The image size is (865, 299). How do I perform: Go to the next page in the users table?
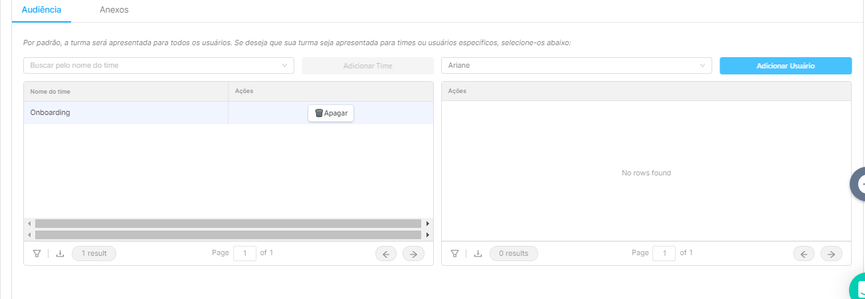831,253
